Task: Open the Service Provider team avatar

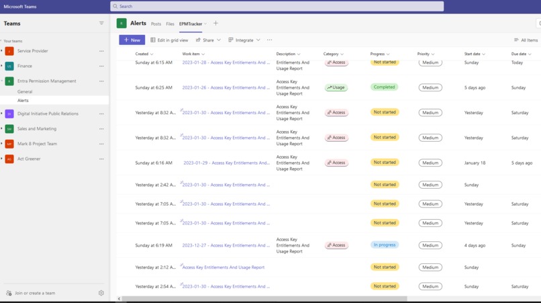Action: coord(9,51)
